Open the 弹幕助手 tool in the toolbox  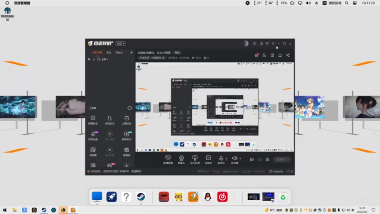tap(93, 120)
